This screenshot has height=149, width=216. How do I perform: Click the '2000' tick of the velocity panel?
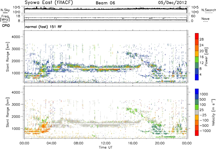click(16, 116)
